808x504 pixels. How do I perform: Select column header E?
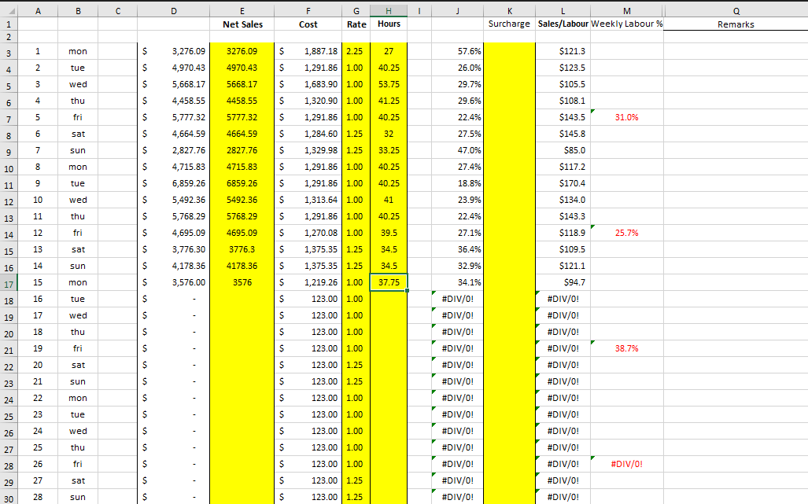pyautogui.click(x=242, y=11)
